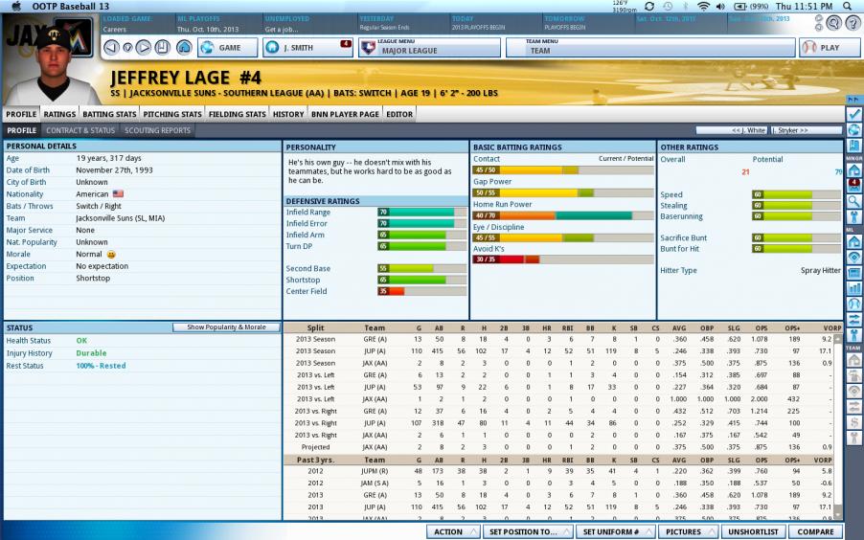Image resolution: width=864 pixels, height=540 pixels.
Task: Click the home icon under ML section
Action: (x=854, y=241)
